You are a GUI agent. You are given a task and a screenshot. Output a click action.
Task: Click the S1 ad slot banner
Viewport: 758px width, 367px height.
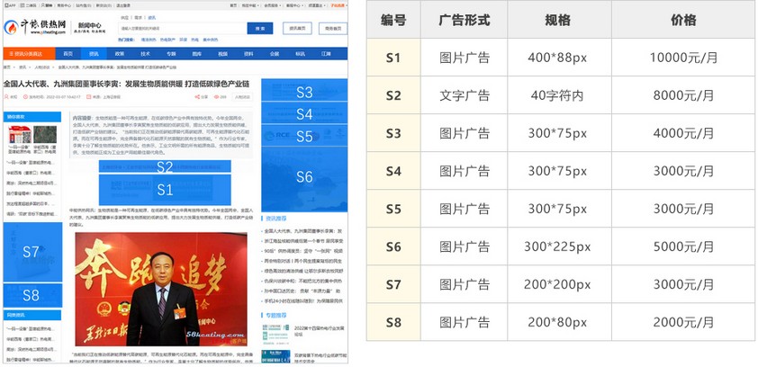click(165, 189)
